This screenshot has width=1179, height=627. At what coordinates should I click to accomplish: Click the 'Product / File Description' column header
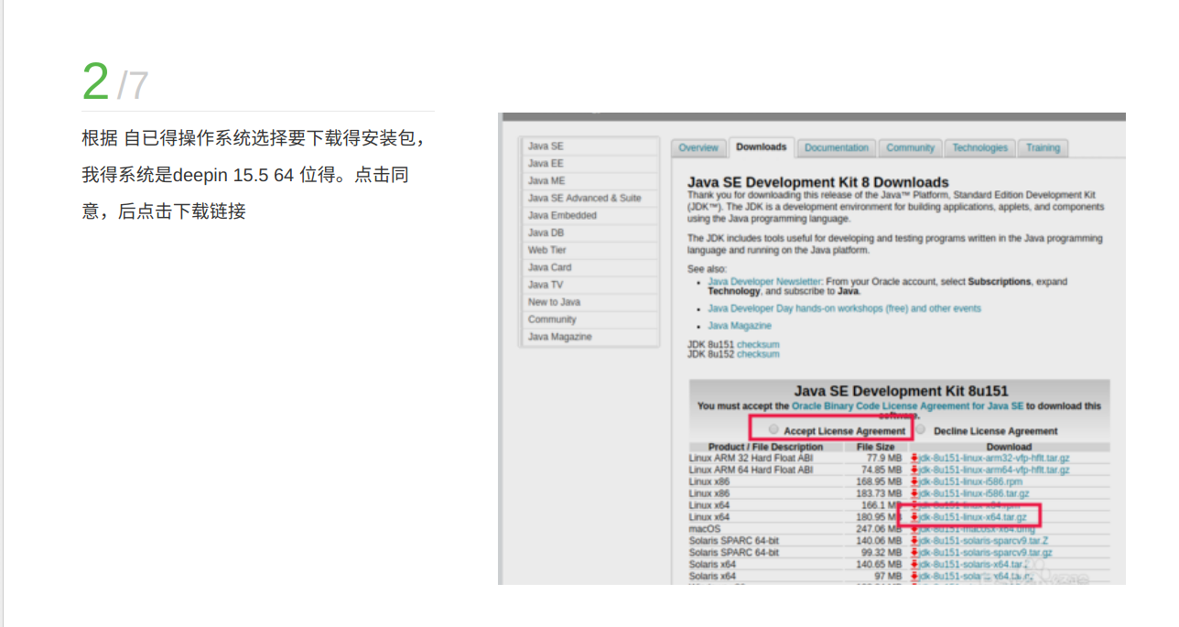click(x=765, y=448)
